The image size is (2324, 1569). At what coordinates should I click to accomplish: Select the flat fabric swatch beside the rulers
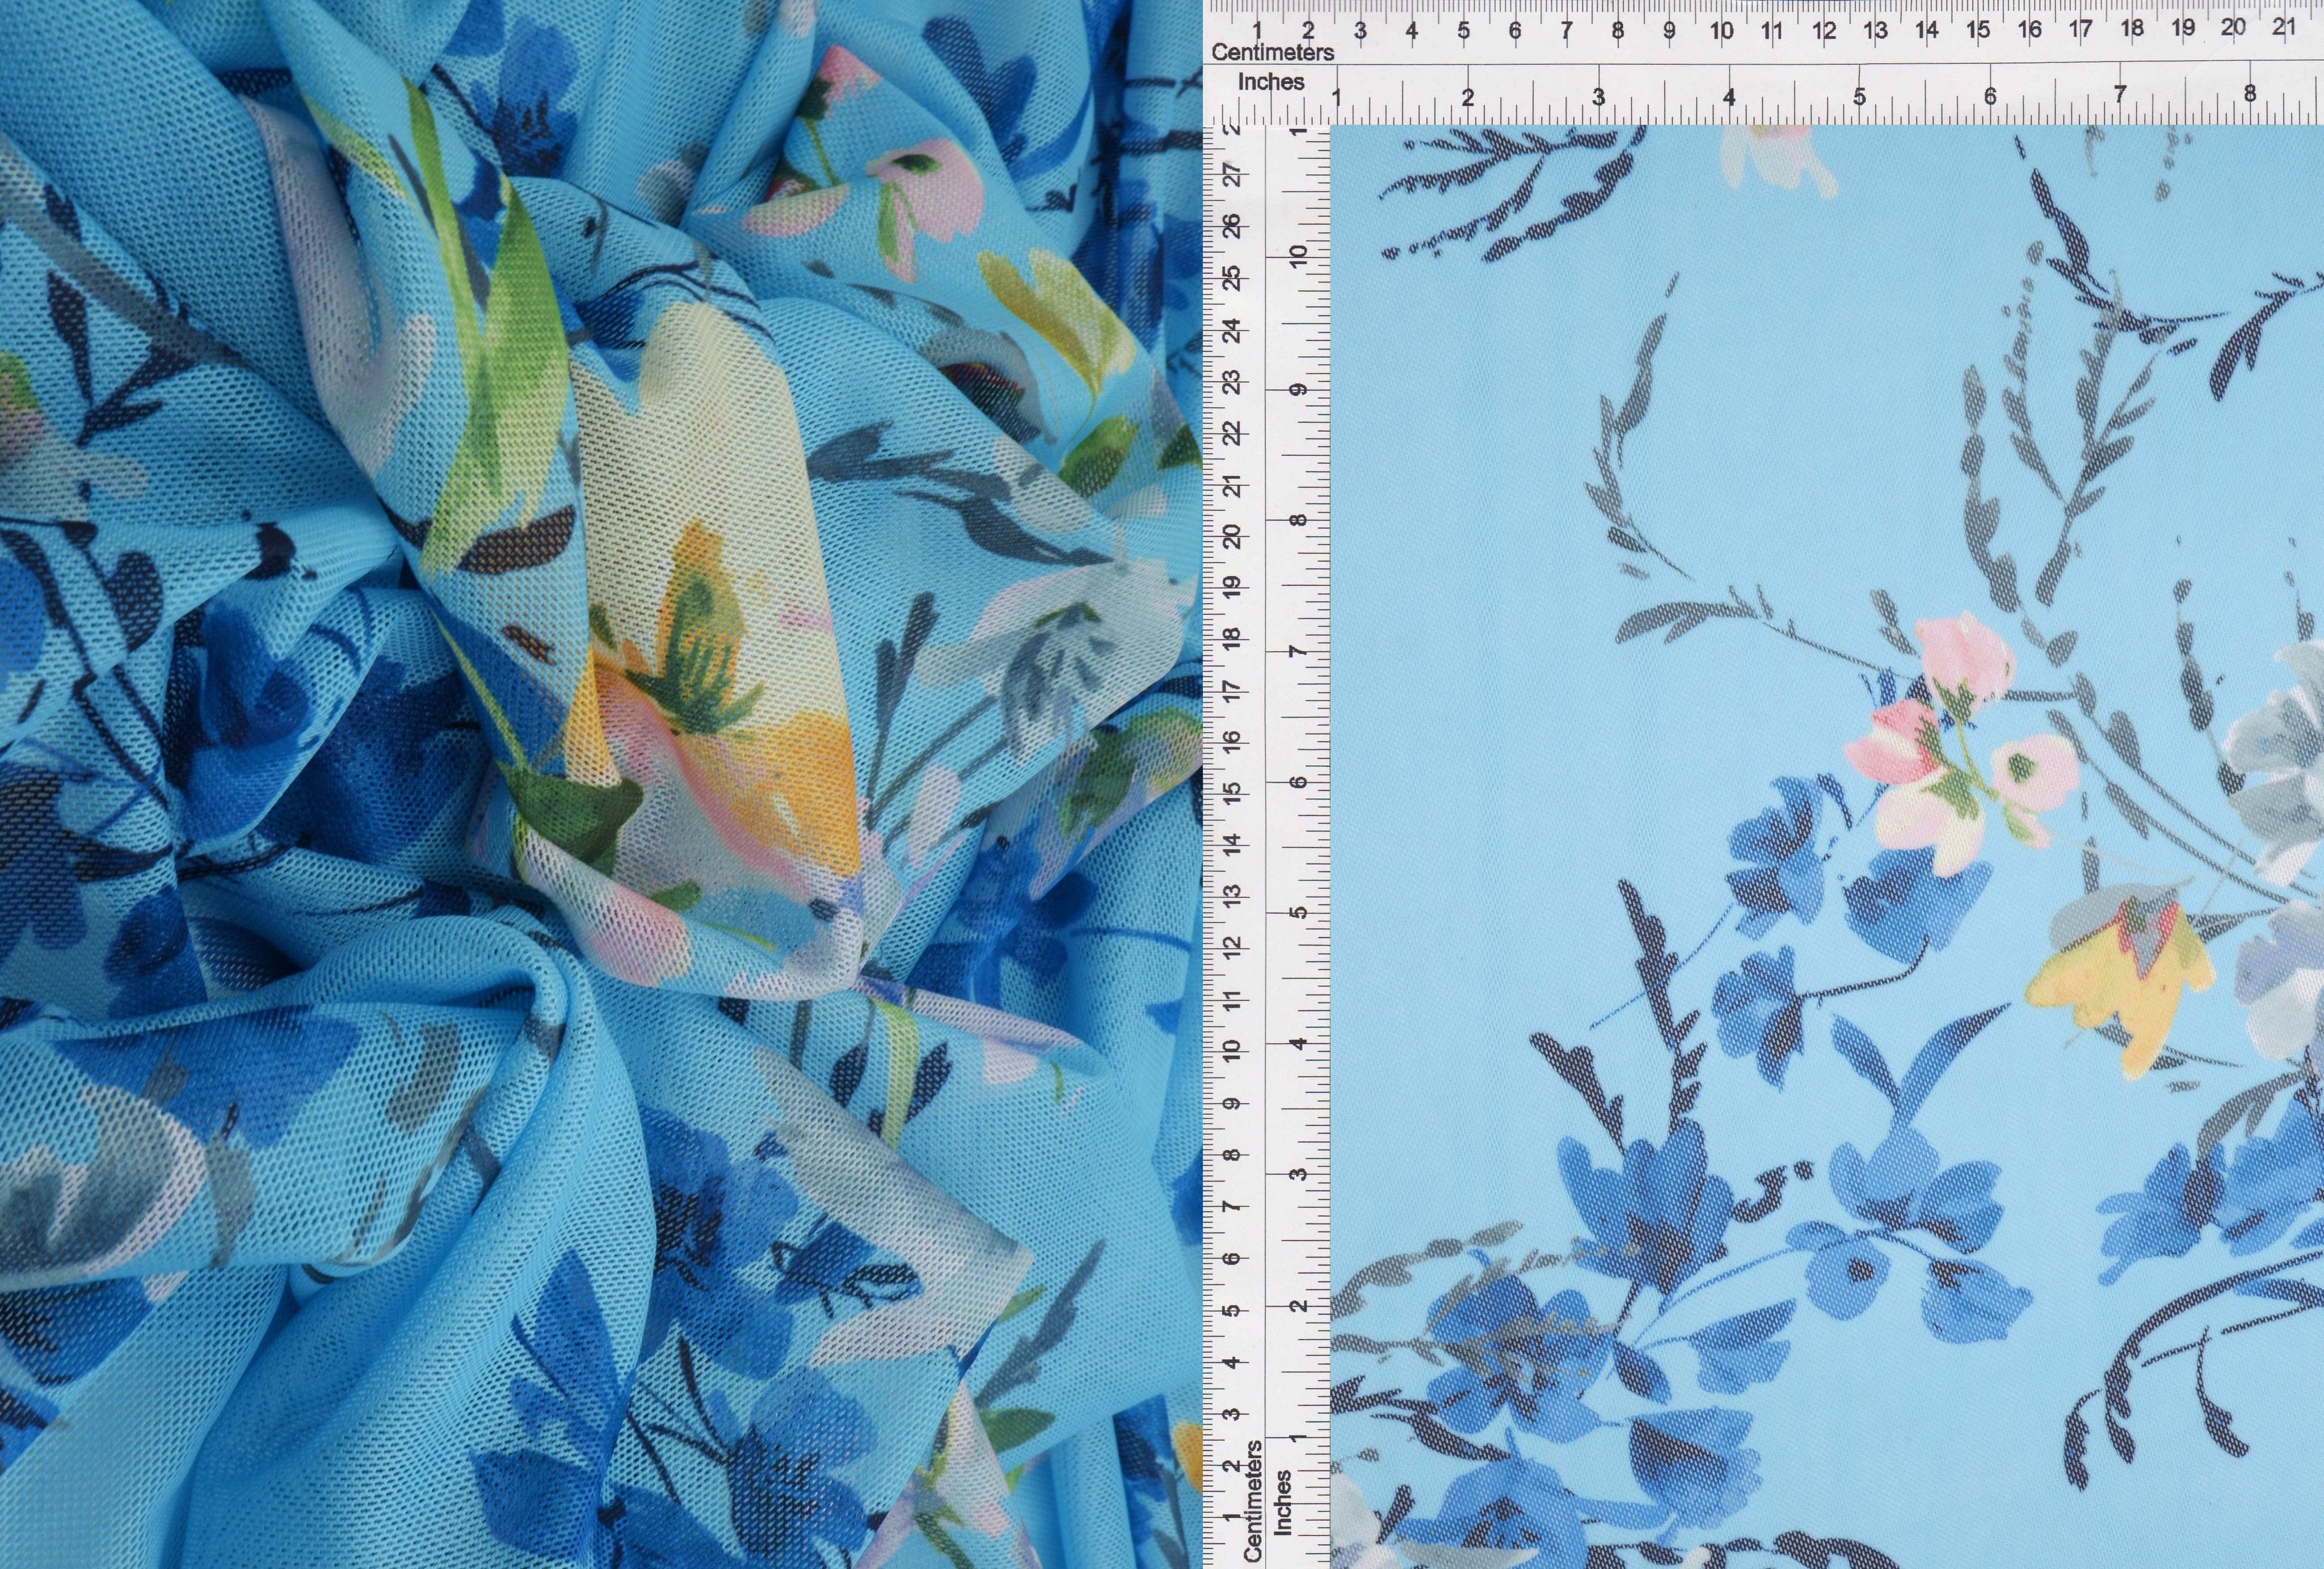tap(1827, 847)
